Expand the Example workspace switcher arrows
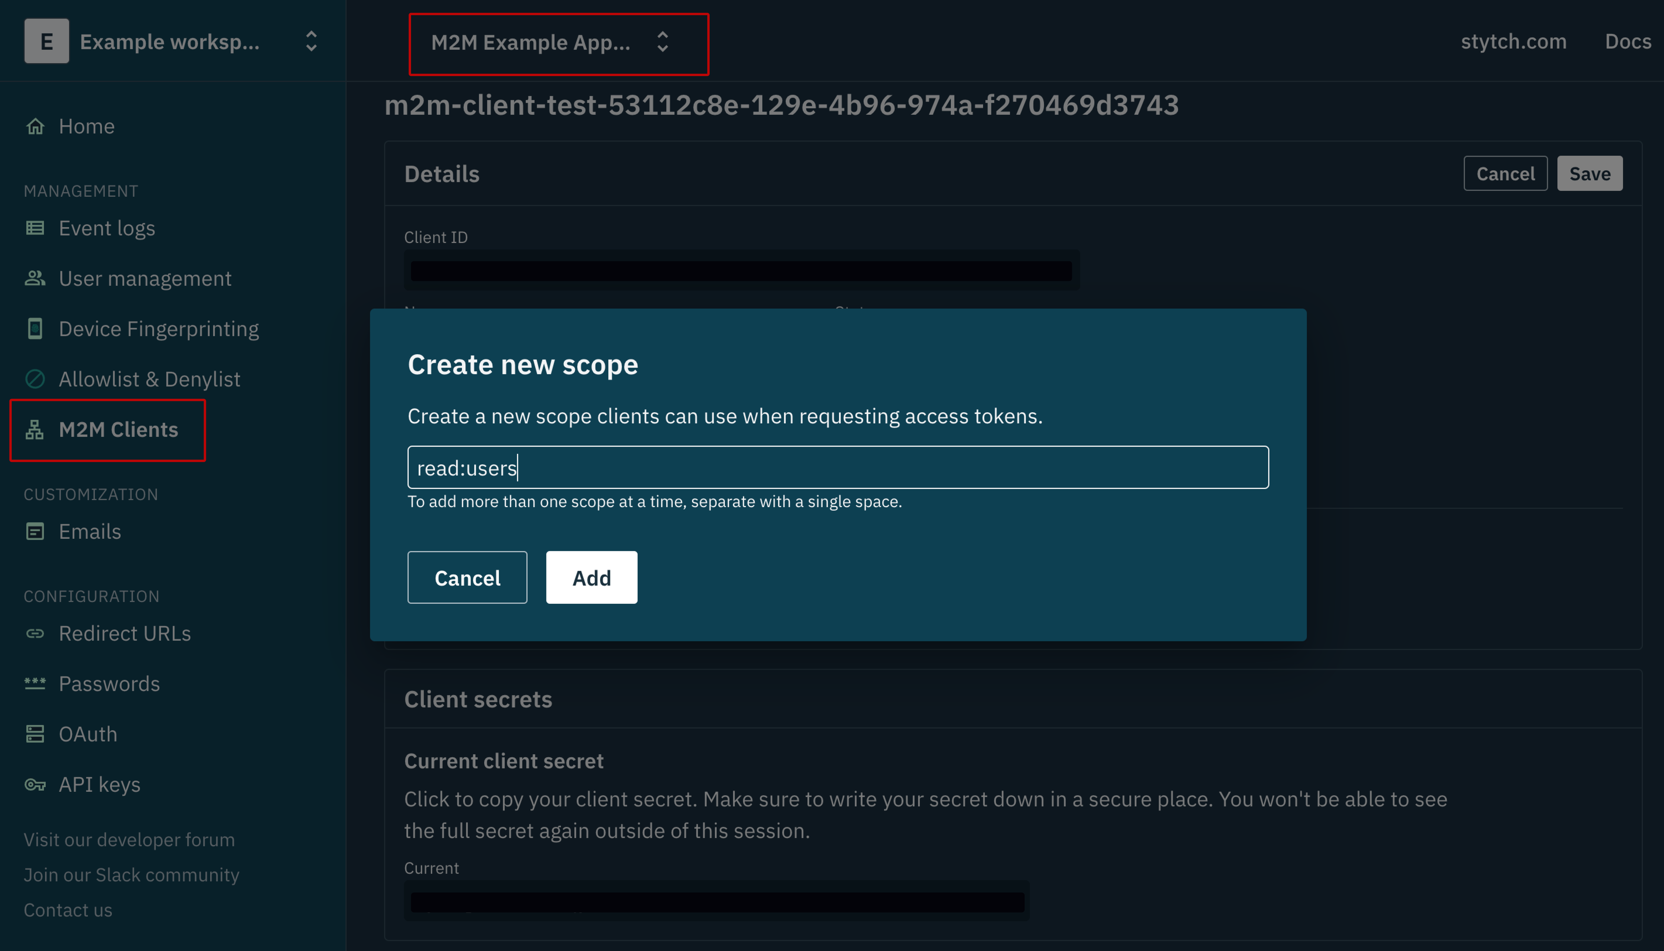 312,42
